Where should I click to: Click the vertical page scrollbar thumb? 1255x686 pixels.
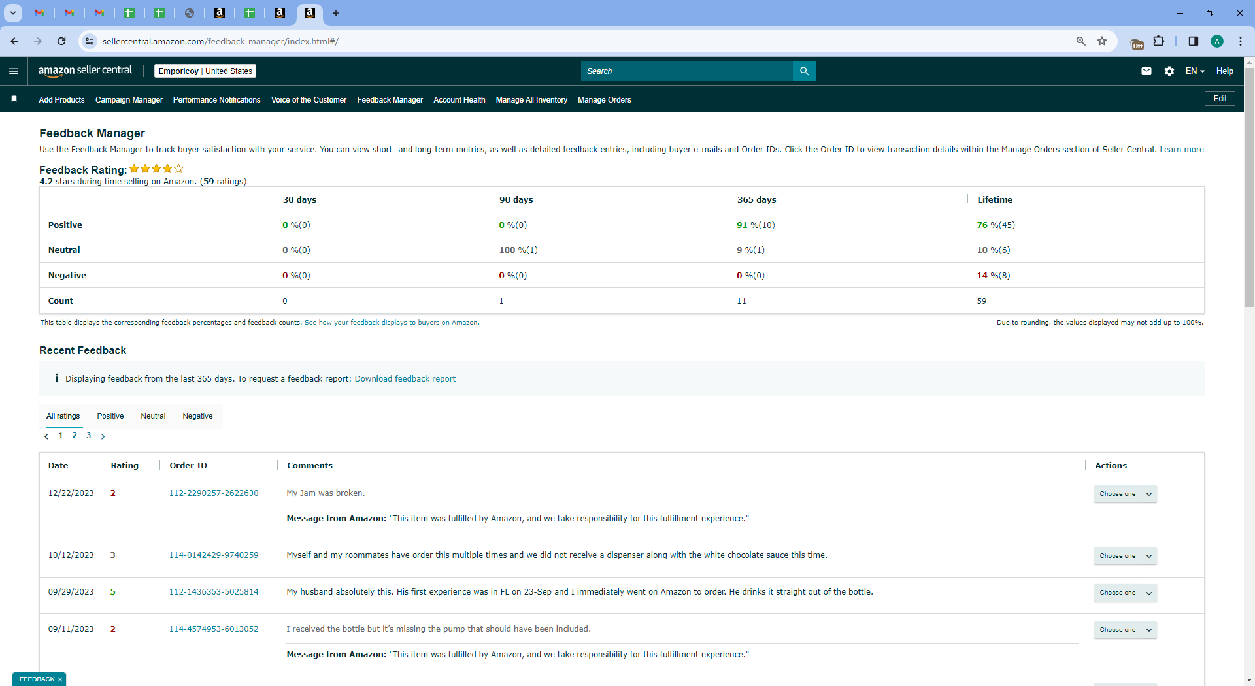pos(1249,186)
